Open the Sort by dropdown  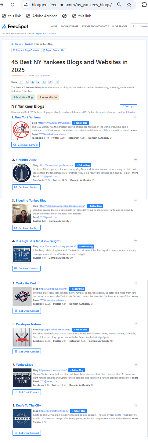(x=128, y=106)
